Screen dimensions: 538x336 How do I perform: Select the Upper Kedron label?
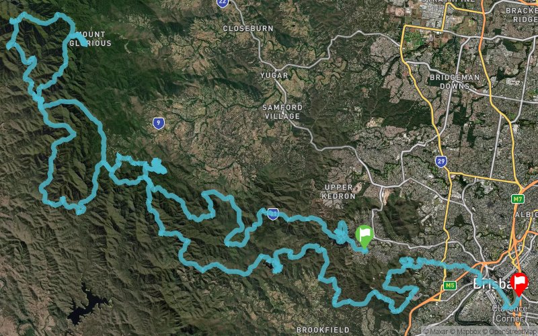click(x=338, y=192)
